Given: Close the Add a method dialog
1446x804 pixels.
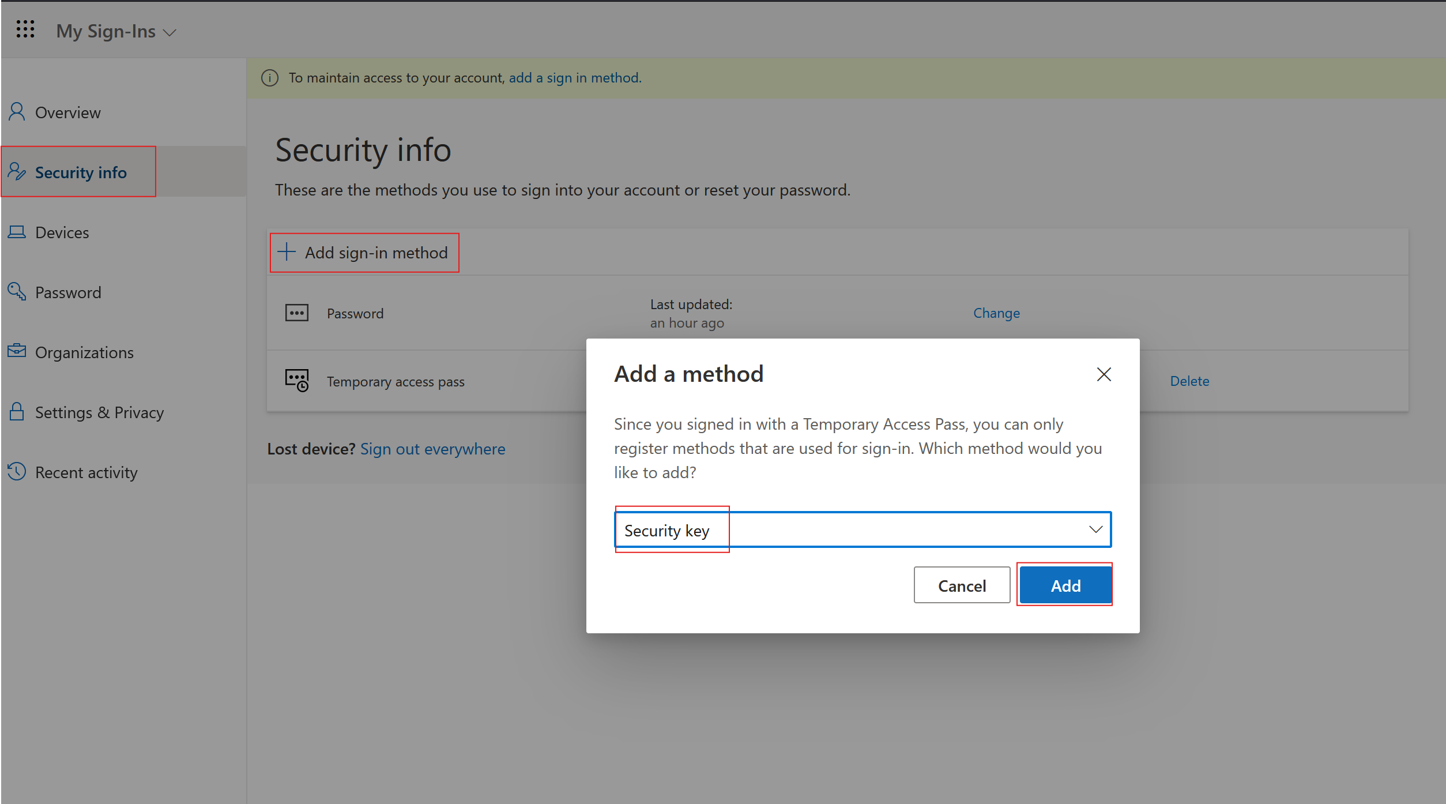Looking at the screenshot, I should point(1104,374).
